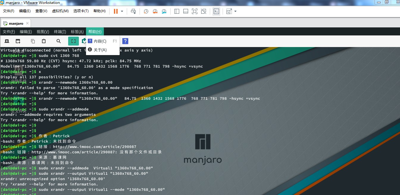Open VMware 虚拟机(M) menu
400x195 pixels.
coord(60,11)
